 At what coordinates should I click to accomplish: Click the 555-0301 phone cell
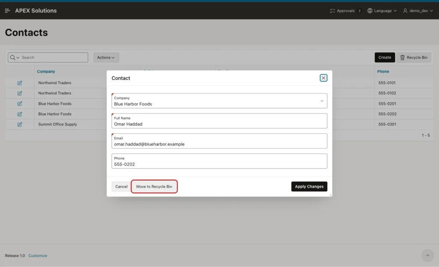(x=387, y=124)
